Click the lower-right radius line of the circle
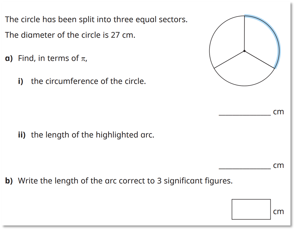This screenshot has height=230, width=295. [259, 59]
